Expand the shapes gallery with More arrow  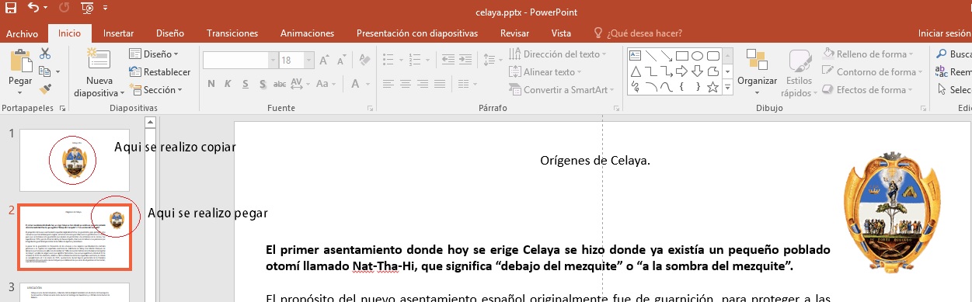click(728, 88)
